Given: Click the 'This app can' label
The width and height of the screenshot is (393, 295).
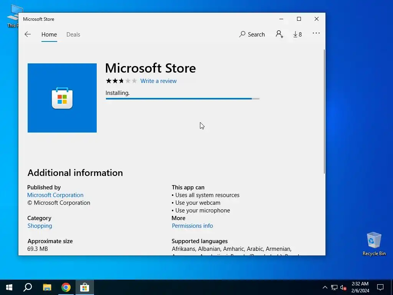Looking at the screenshot, I should [x=188, y=187].
